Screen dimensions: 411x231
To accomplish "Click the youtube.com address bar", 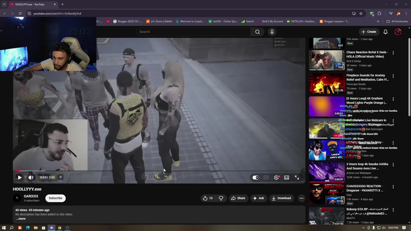I will (189, 13).
